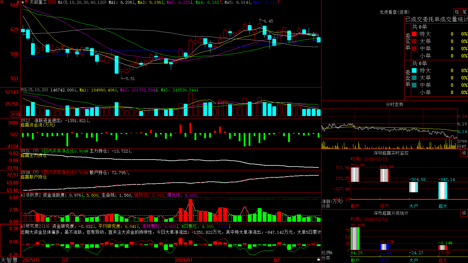Click the 深圳超赢实时监控 panel title
Screen dimensions: 468x263
click(391, 153)
